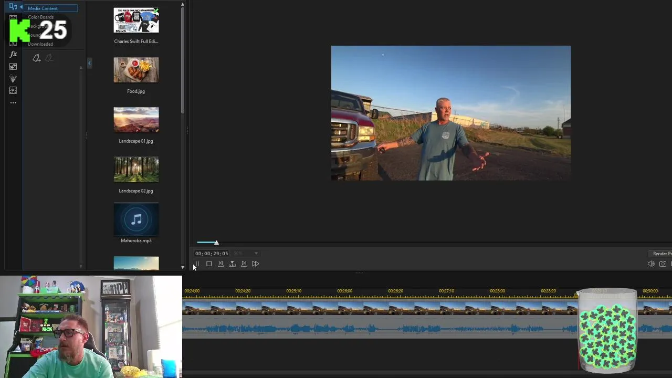Viewport: 672px width, 378px height.
Task: Select the Food.jpg thumbnail
Action: click(136, 70)
